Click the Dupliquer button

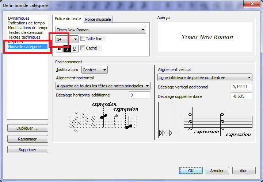point(27,128)
